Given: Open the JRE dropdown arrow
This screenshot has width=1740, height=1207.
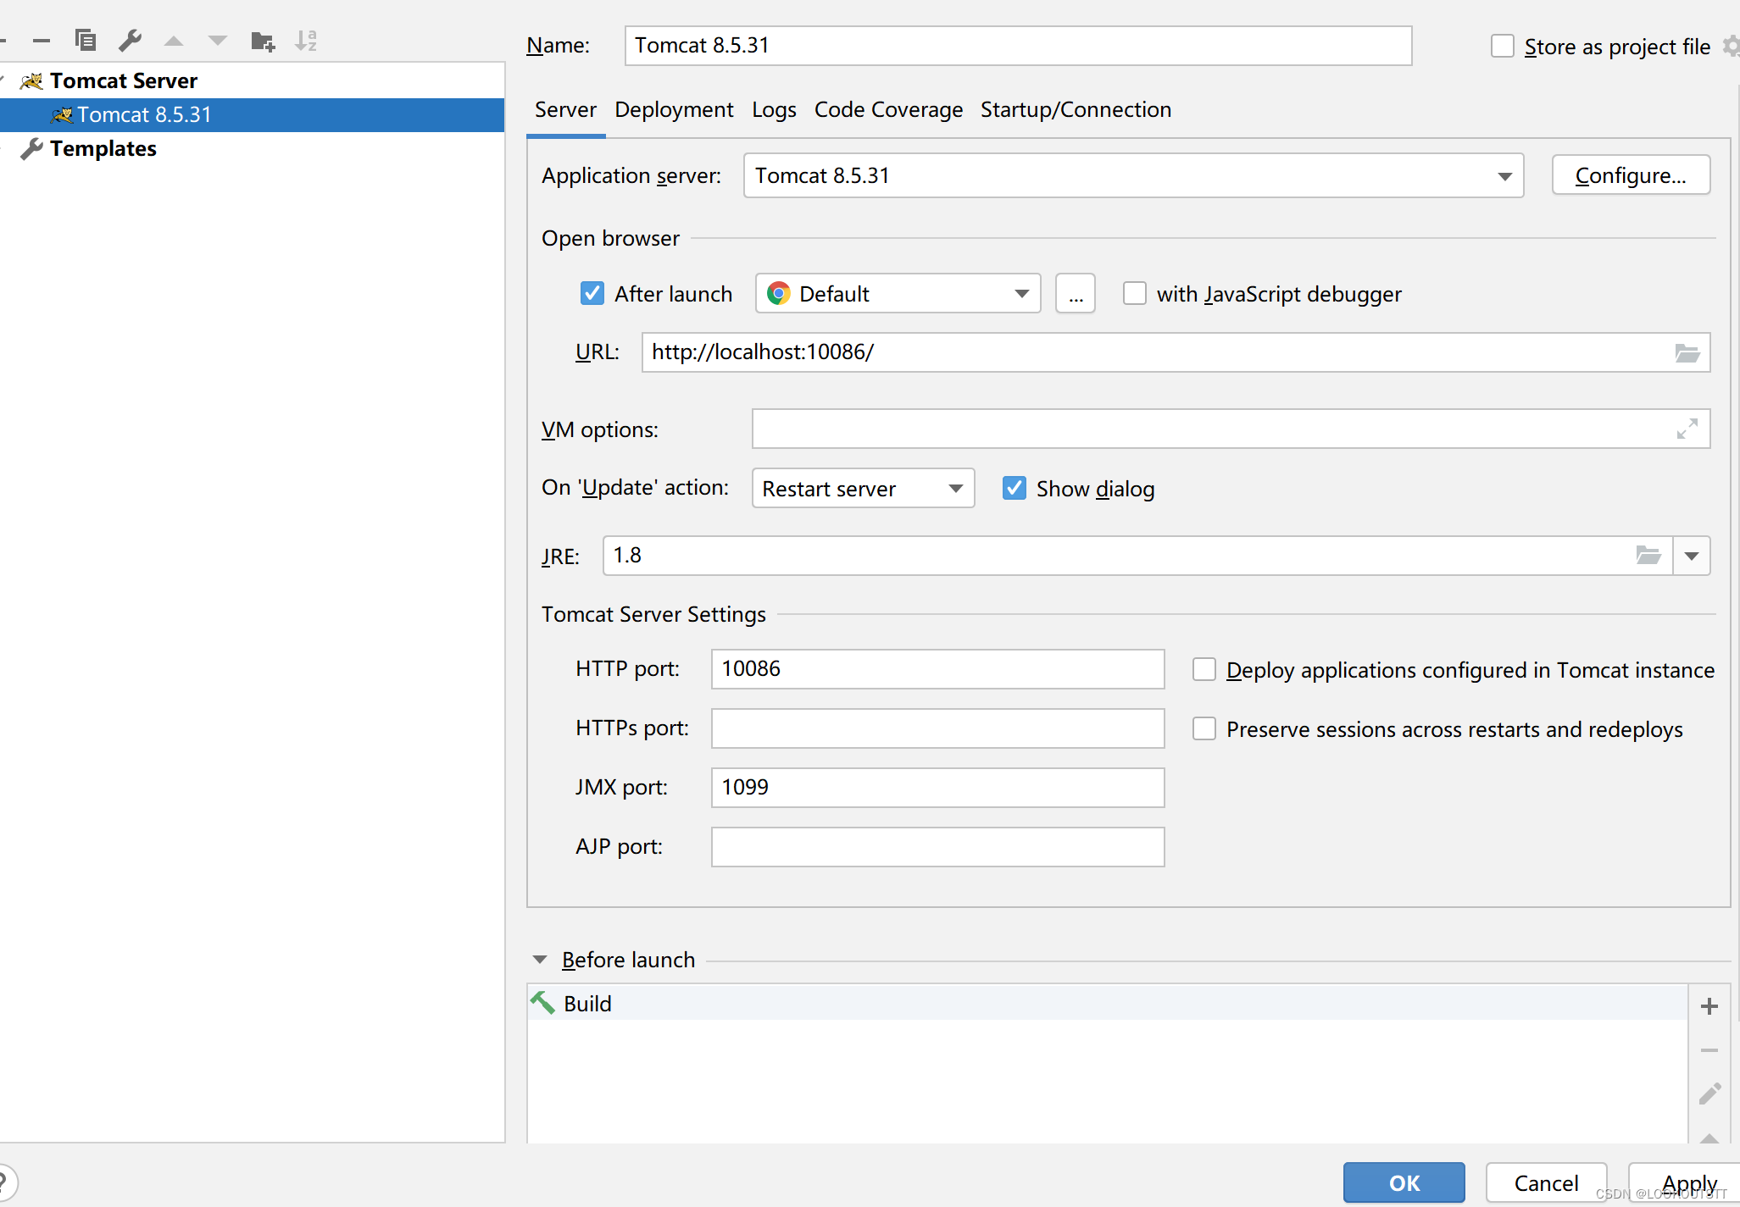Looking at the screenshot, I should [1692, 556].
